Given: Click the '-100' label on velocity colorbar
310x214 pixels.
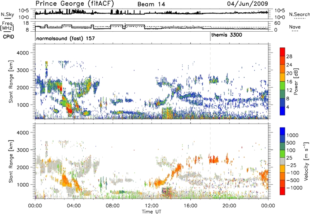Looking at the screenshot, I should [293, 173].
